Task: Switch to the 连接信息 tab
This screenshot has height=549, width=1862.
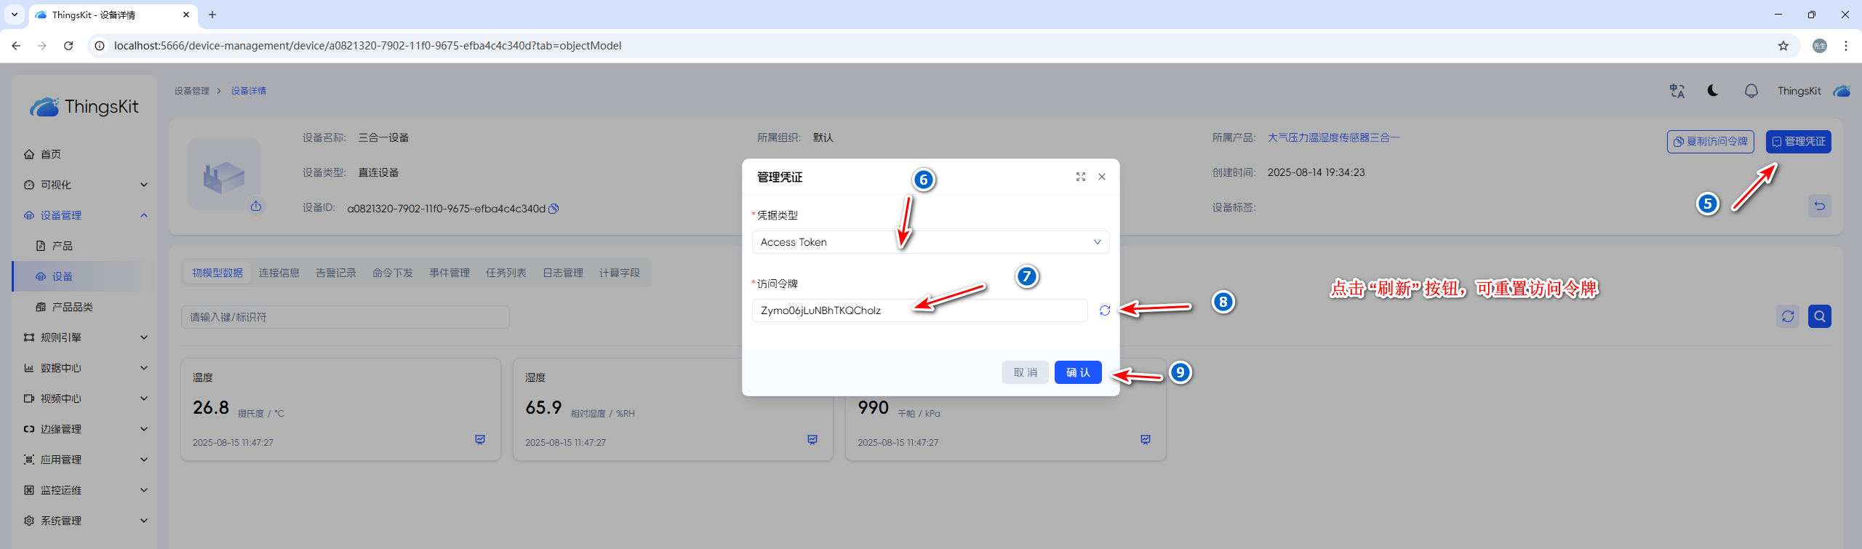Action: (279, 273)
